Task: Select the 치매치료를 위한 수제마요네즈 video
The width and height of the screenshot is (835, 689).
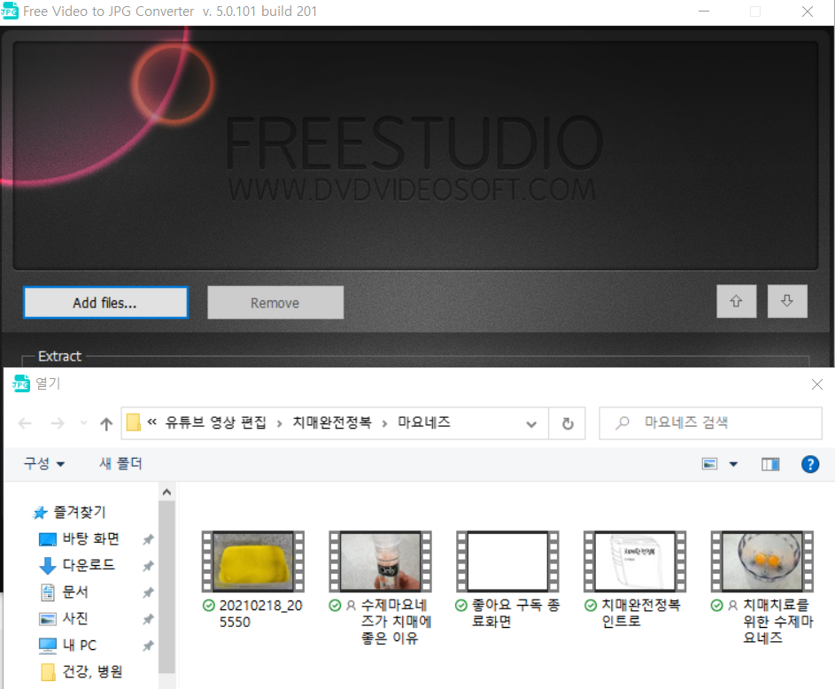Action: click(x=762, y=561)
